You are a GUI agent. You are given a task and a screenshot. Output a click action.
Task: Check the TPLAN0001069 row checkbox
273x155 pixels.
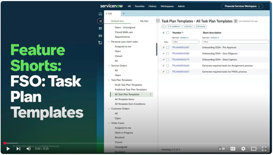pos(168,66)
